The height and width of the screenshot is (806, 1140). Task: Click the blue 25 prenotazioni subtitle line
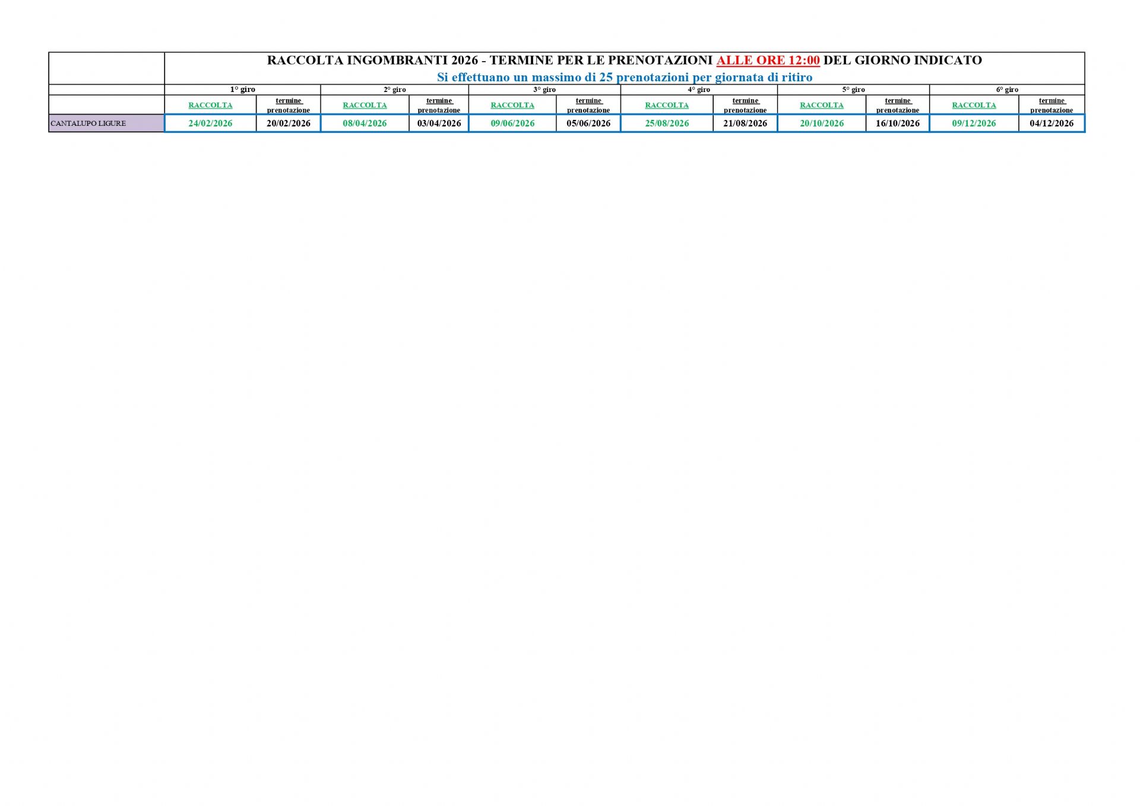tap(625, 77)
